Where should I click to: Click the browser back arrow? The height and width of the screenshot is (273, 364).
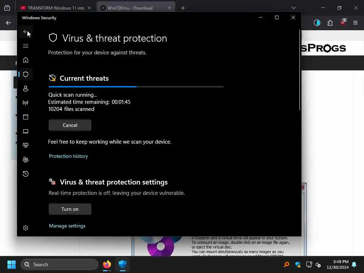pyautogui.click(x=9, y=23)
